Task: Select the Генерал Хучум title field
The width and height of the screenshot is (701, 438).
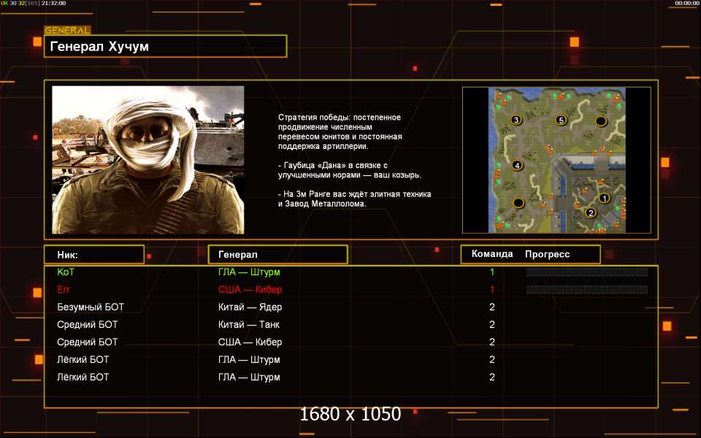Action: [x=166, y=46]
